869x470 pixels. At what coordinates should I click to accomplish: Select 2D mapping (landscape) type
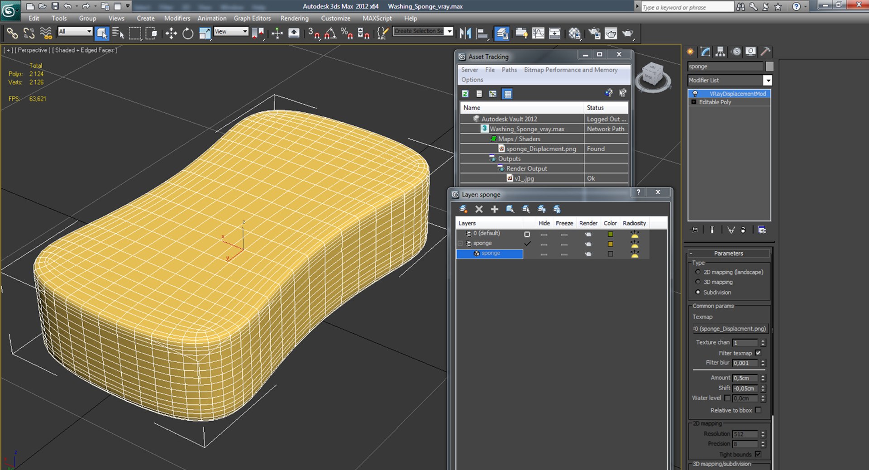697,272
